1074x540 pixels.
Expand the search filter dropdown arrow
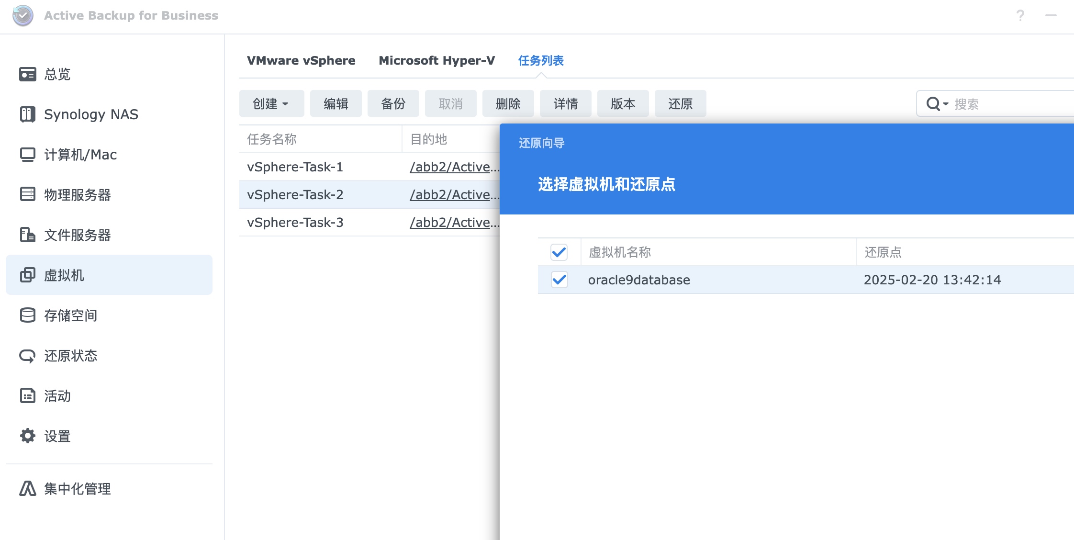point(946,104)
